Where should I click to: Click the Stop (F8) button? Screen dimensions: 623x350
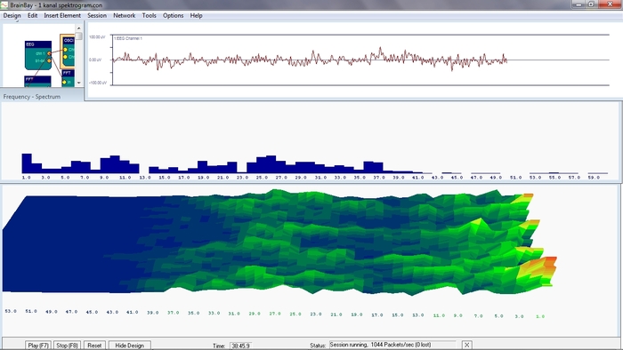click(x=67, y=346)
